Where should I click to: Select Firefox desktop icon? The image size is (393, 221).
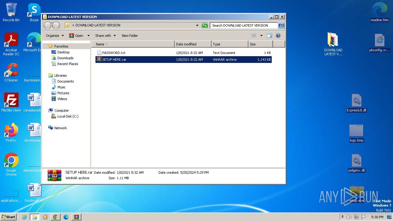click(x=11, y=133)
